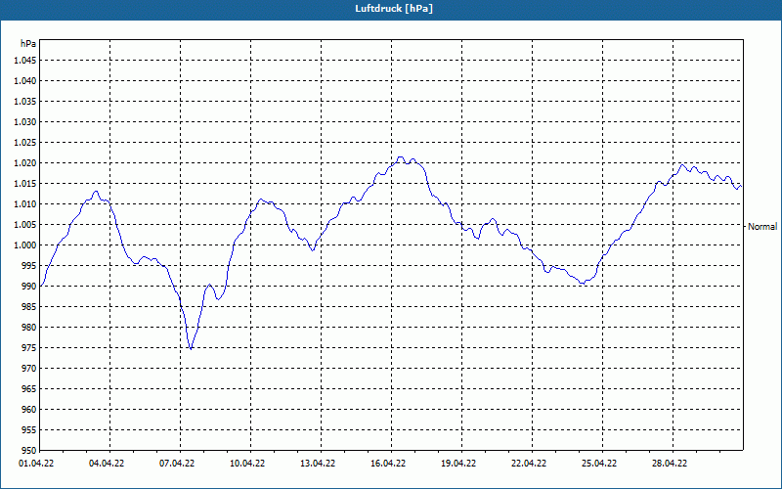
Task: Click the 995 axis value
Action: point(29,266)
